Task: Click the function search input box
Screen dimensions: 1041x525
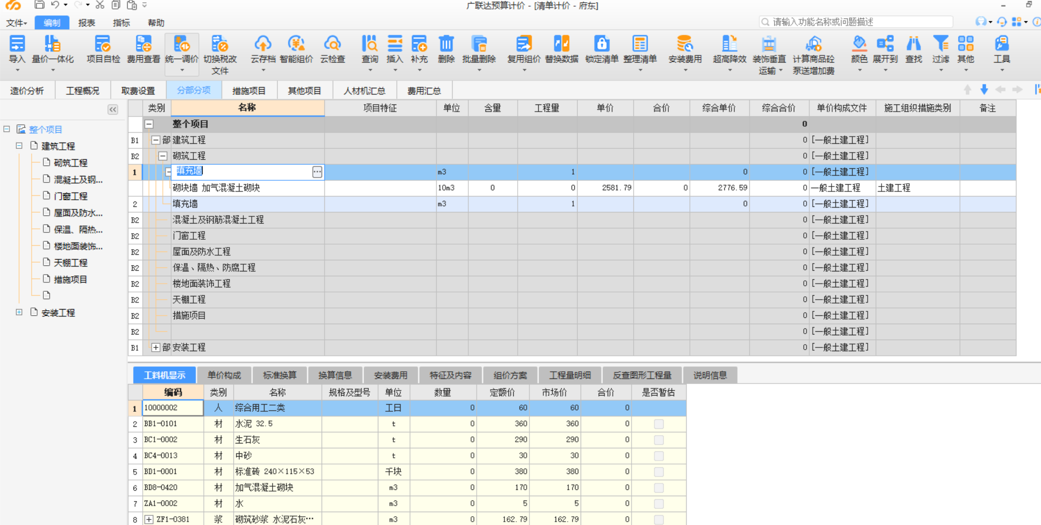Action: (x=856, y=22)
